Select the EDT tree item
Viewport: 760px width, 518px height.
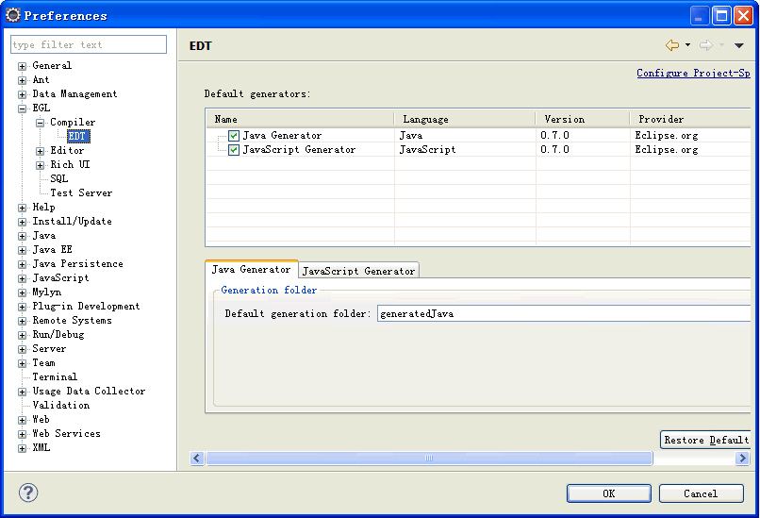pos(77,136)
